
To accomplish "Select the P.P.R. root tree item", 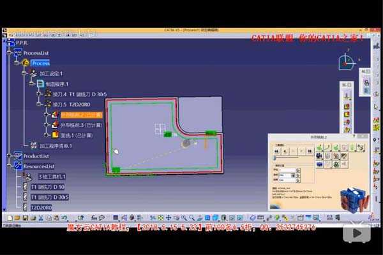I will (x=22, y=43).
